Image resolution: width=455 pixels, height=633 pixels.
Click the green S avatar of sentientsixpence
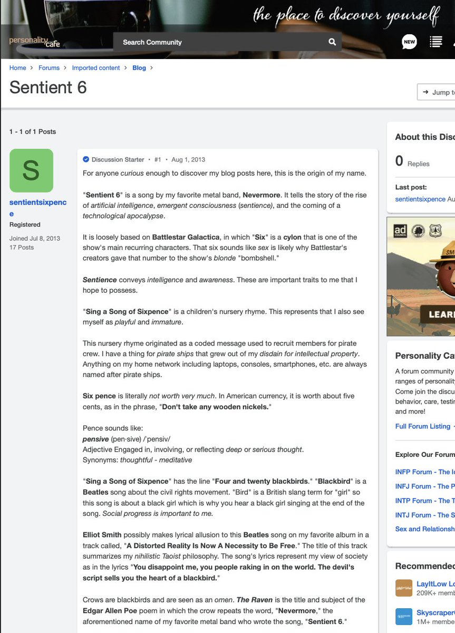[x=31, y=170]
